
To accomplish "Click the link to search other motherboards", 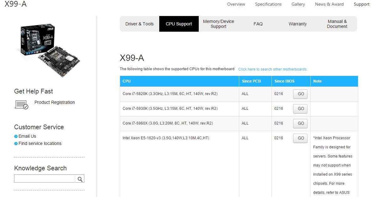I will pyautogui.click(x=273, y=69).
